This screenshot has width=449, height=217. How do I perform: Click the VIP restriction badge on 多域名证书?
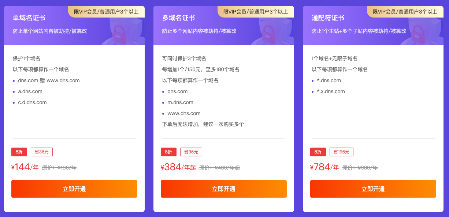[x=256, y=12]
